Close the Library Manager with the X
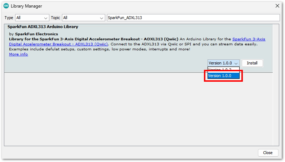This screenshot has width=285, height=162. point(277,6)
